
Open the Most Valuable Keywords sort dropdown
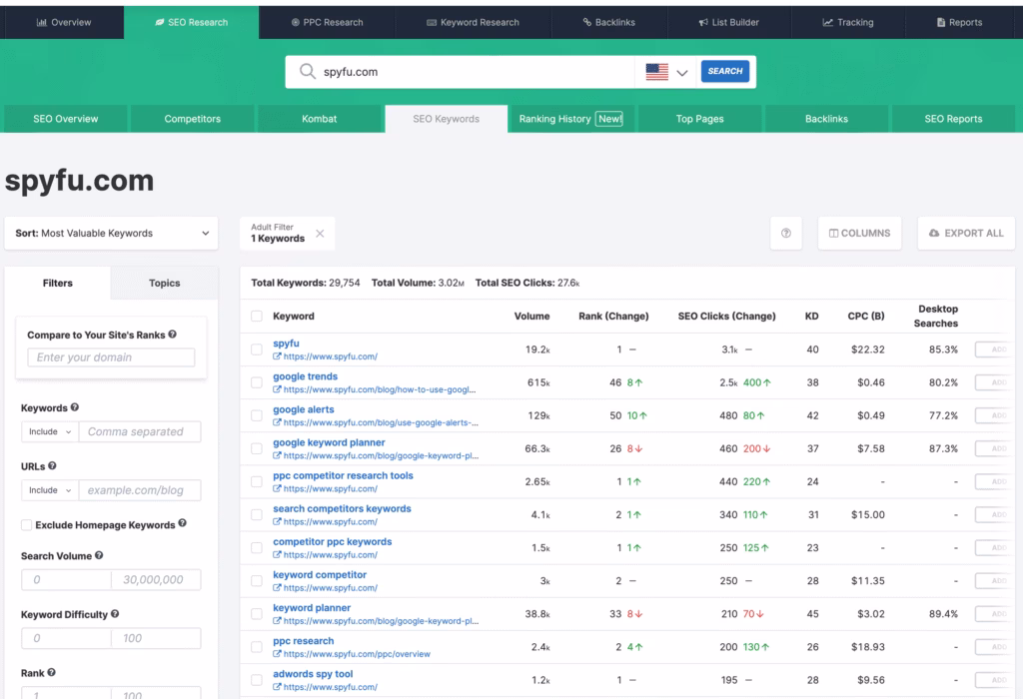(111, 233)
